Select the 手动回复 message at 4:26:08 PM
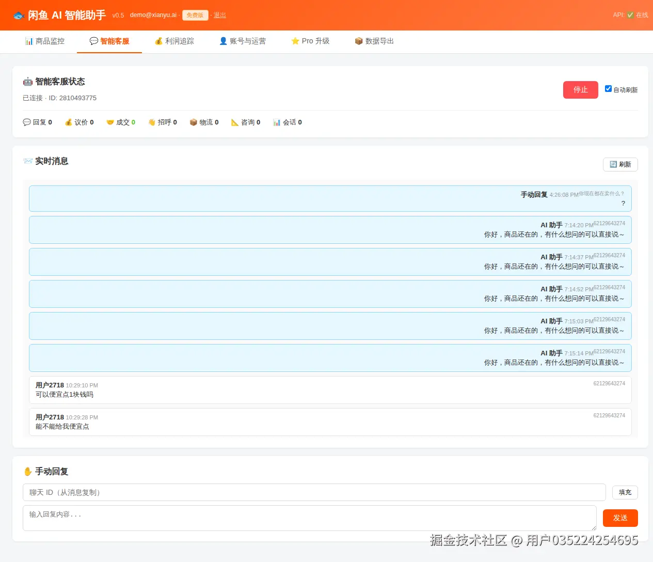Image resolution: width=653 pixels, height=562 pixels. click(x=330, y=199)
